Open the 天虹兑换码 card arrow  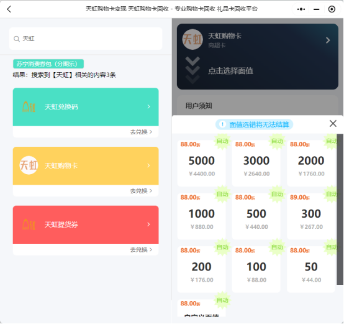tap(148, 106)
